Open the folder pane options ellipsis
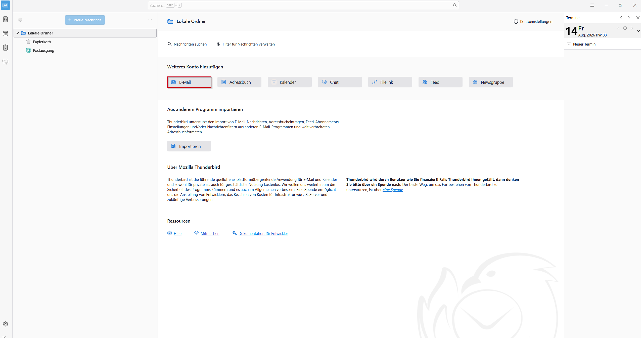641x338 pixels. (150, 20)
